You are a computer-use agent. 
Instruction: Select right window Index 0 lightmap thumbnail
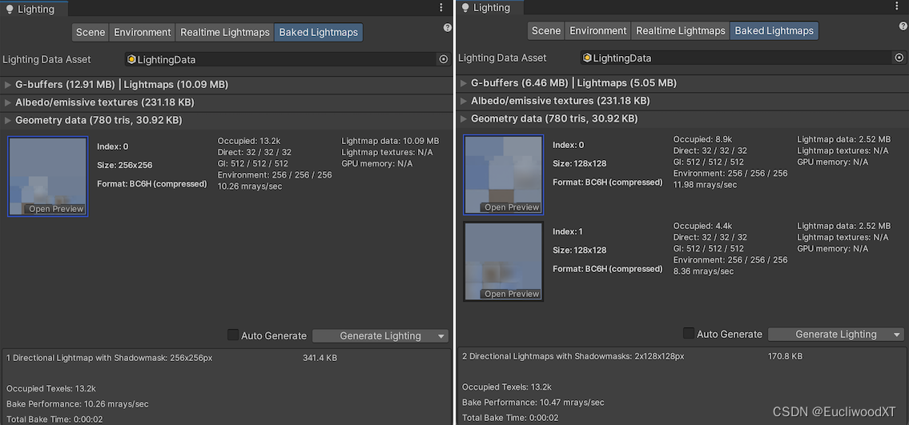503,174
